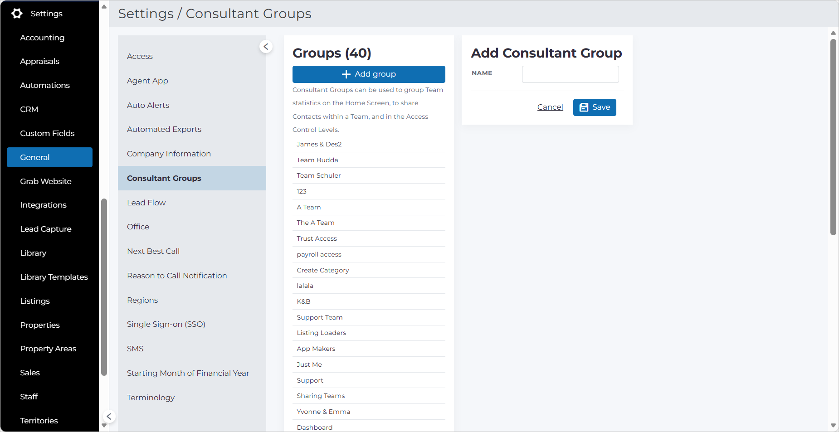Select Consultant Groups in the submenu

192,178
